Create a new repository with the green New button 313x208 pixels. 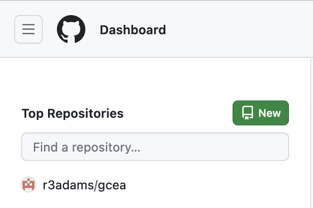pyautogui.click(x=261, y=113)
